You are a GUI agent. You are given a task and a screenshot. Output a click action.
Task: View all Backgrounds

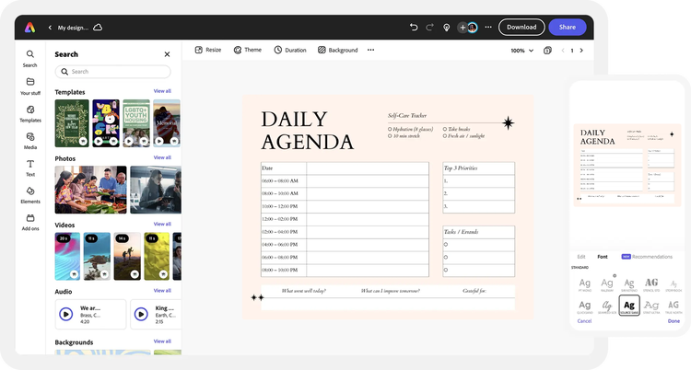pyautogui.click(x=162, y=341)
